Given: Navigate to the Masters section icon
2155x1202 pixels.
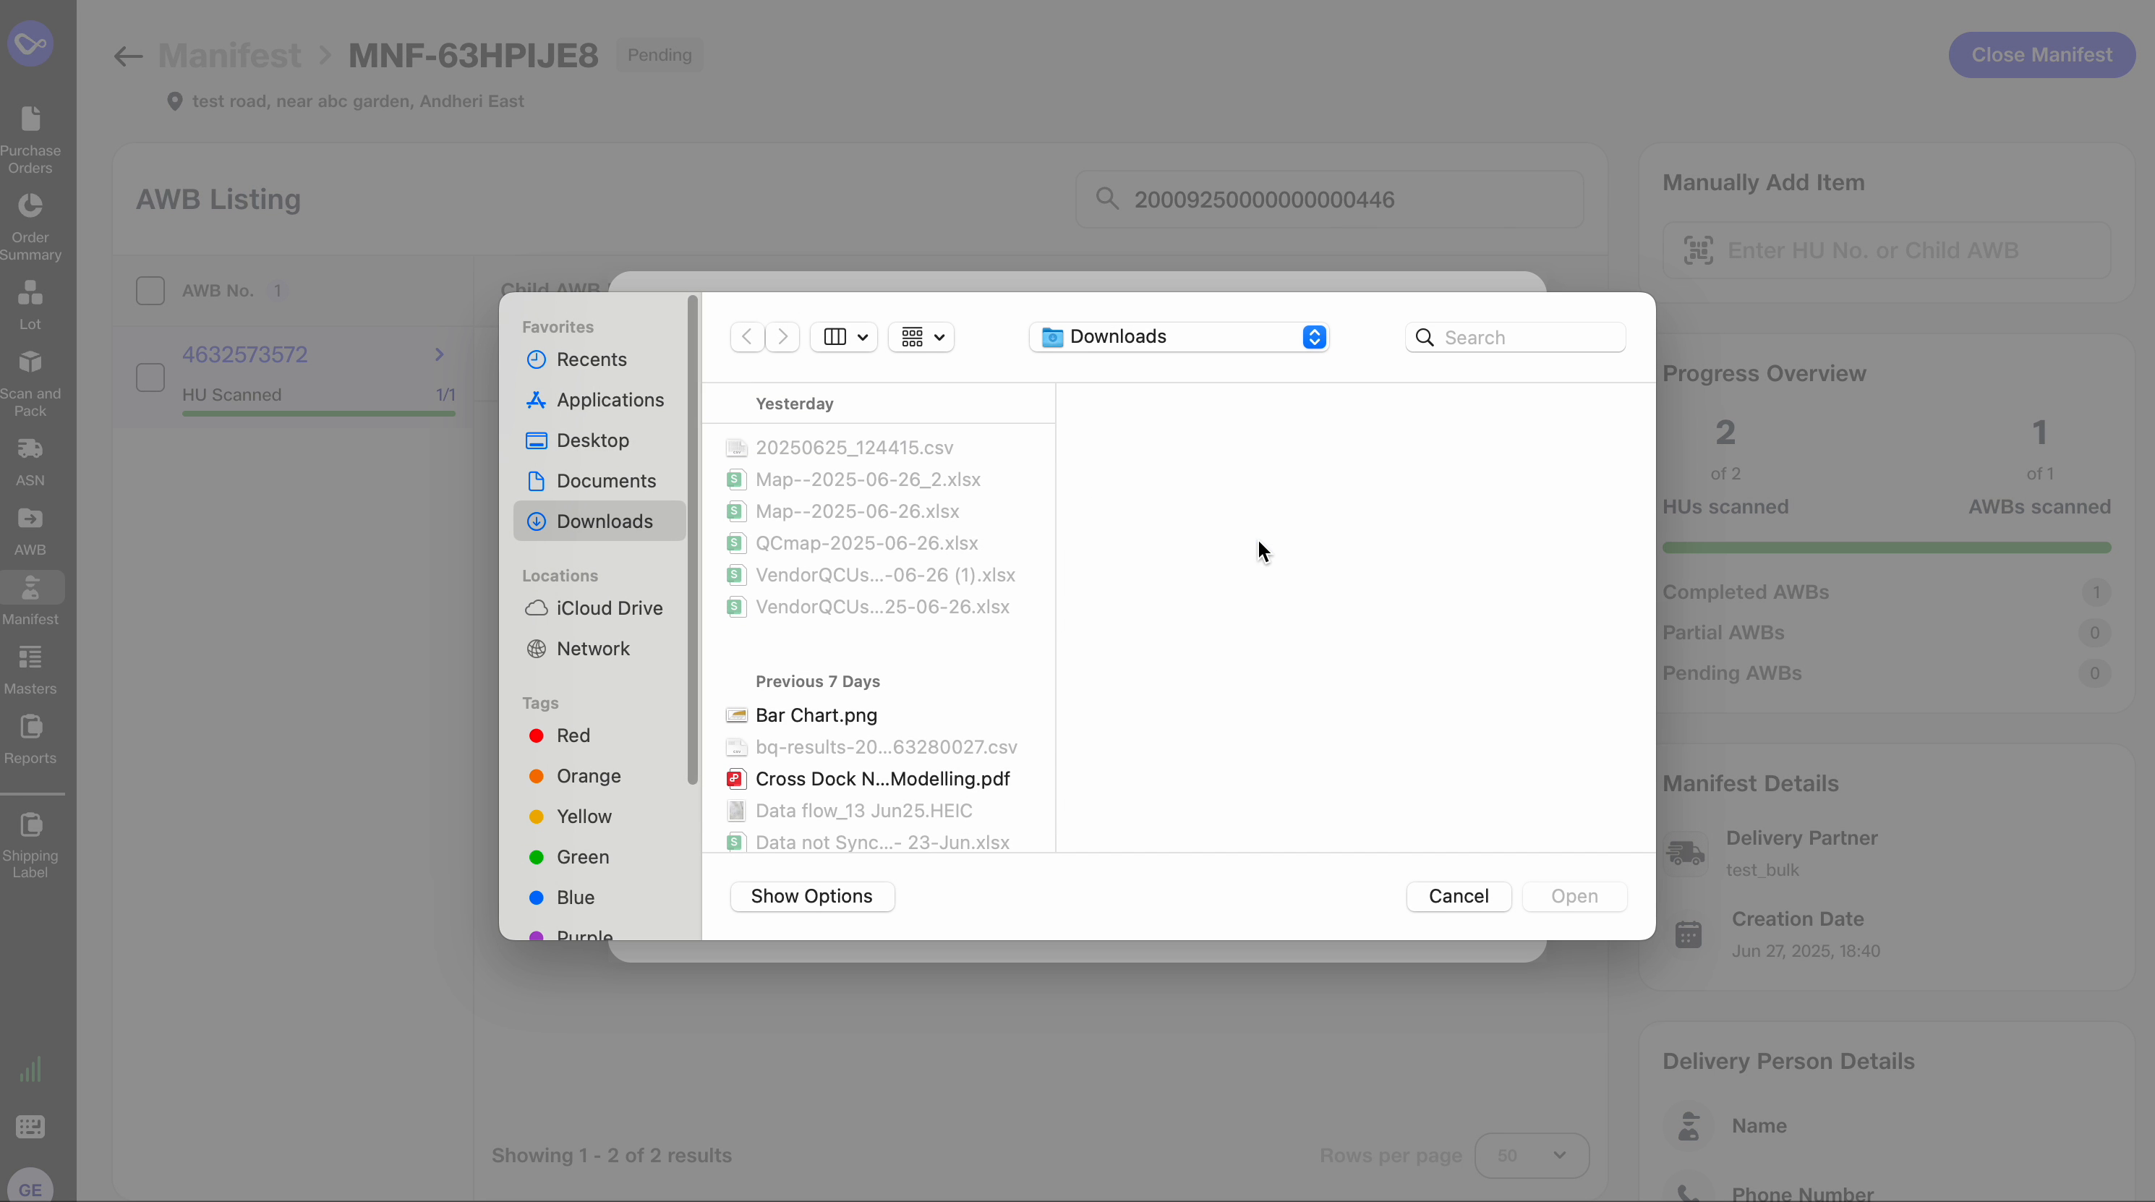Looking at the screenshot, I should 30,662.
